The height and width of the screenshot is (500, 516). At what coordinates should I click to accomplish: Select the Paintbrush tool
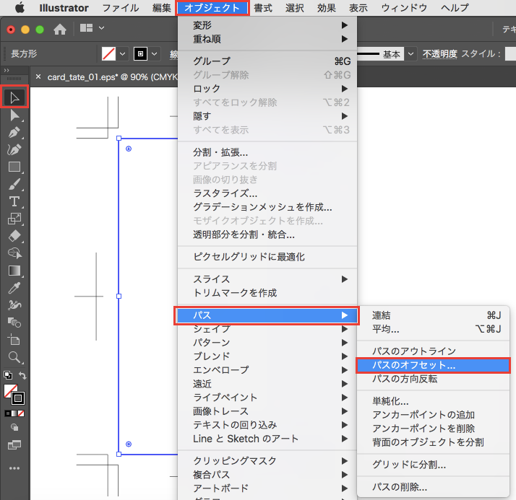click(14, 184)
